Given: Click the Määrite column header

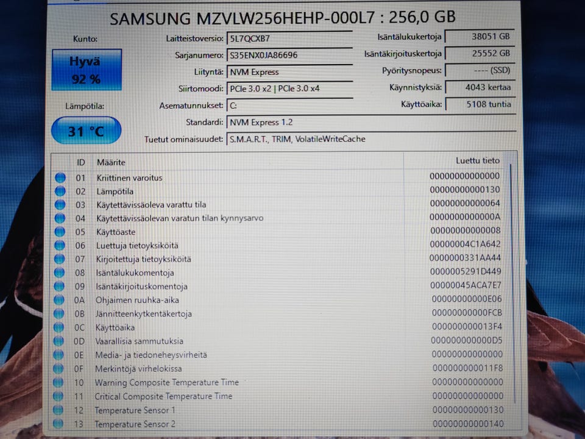Looking at the screenshot, I should pyautogui.click(x=111, y=162).
